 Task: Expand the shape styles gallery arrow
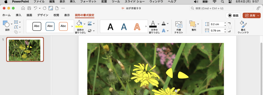(72, 26)
